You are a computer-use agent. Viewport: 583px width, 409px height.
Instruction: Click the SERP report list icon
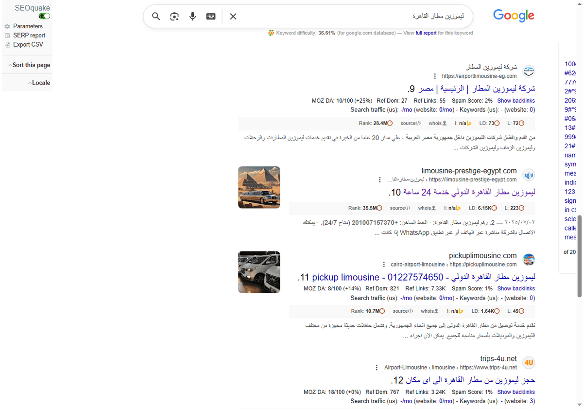pyautogui.click(x=7, y=36)
